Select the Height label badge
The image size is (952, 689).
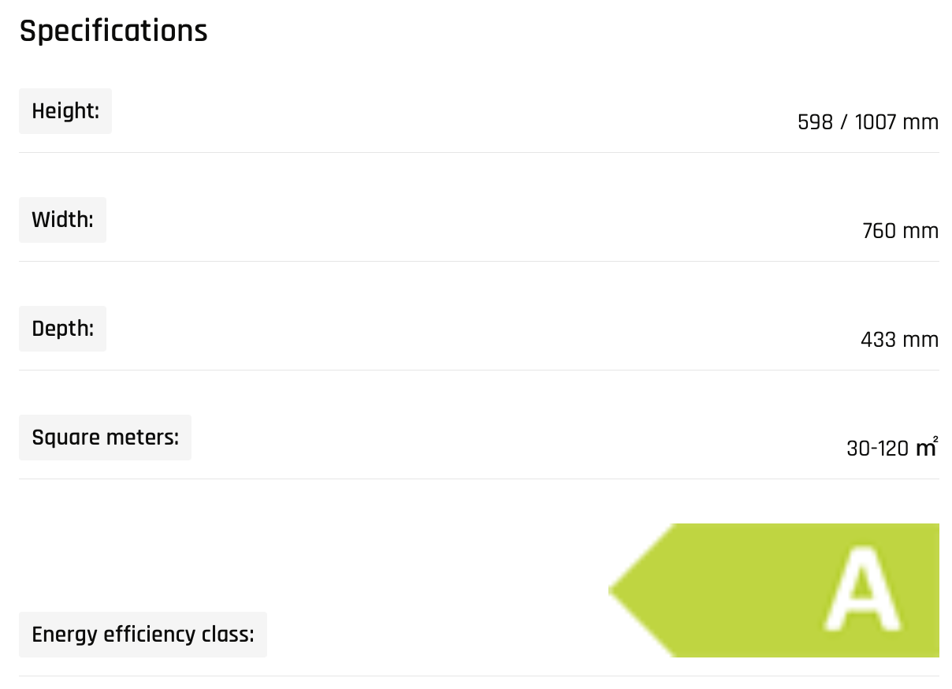point(65,111)
